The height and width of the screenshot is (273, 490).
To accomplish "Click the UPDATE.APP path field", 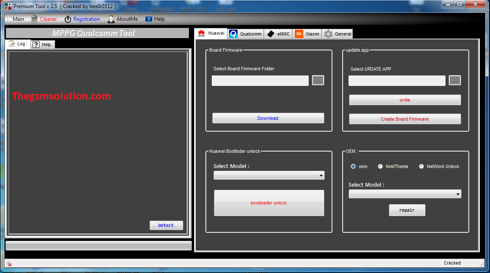I will click(x=397, y=80).
